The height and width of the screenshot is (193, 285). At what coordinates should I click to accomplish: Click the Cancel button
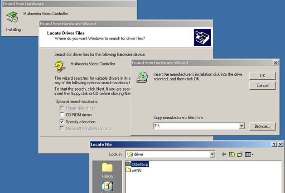[x=262, y=85]
